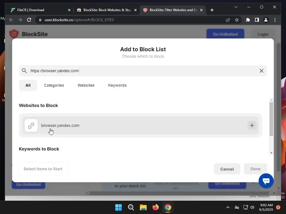Switch to the FileCR Download tab
The height and width of the screenshot is (214, 286).
[40, 10]
